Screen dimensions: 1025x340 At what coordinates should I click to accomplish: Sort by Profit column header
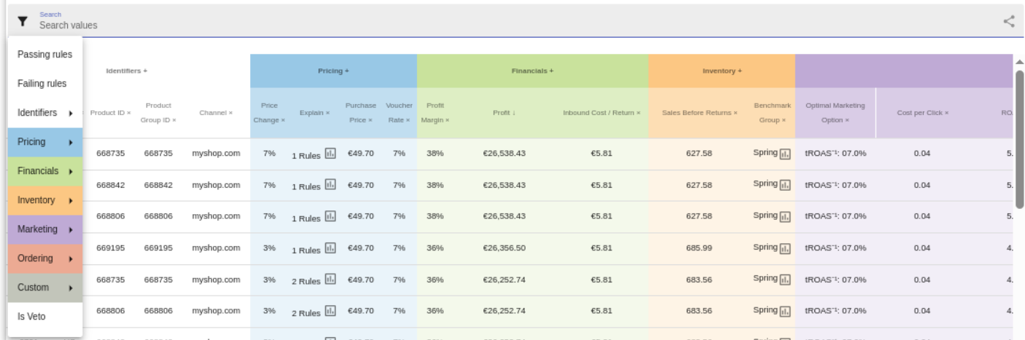504,113
